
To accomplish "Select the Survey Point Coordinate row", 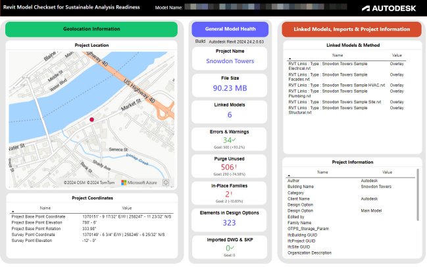I will click(91, 235).
